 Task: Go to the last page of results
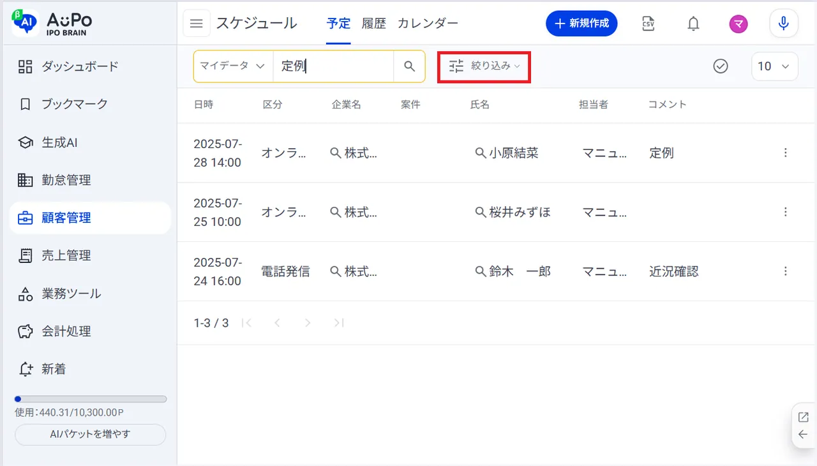tap(339, 323)
